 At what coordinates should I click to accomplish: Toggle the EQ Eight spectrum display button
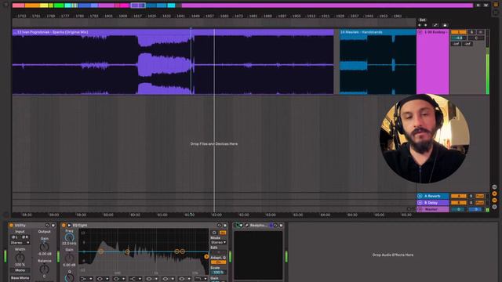[x=223, y=233]
